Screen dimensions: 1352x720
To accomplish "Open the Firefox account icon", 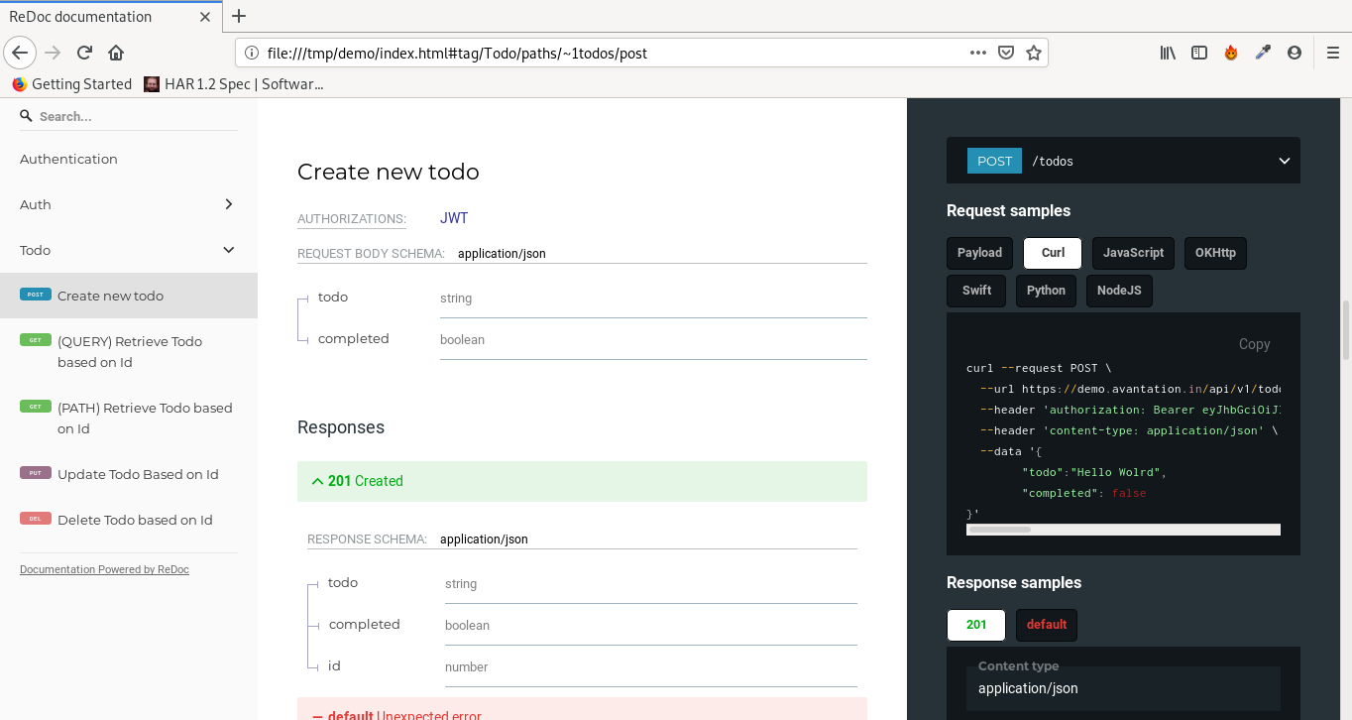I will 1295,53.
